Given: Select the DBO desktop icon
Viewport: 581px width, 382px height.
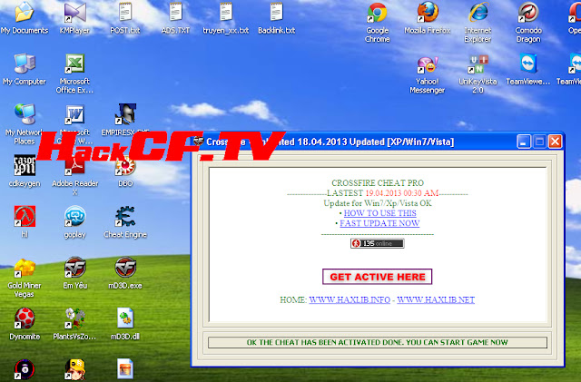Looking at the screenshot, I should (x=125, y=171).
